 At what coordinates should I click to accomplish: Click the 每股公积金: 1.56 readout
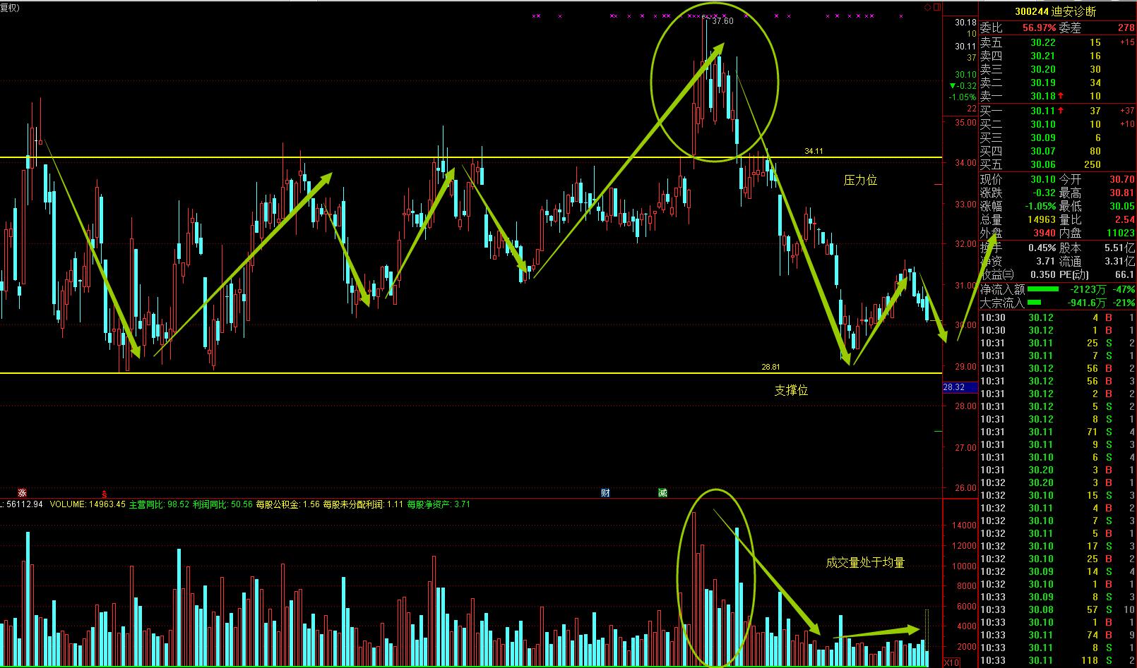pyautogui.click(x=287, y=504)
